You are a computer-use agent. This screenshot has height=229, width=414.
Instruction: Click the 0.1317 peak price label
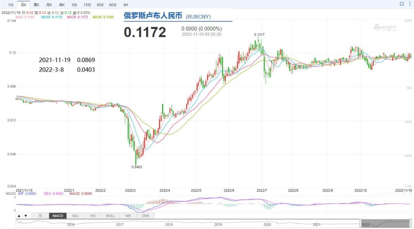coord(259,35)
